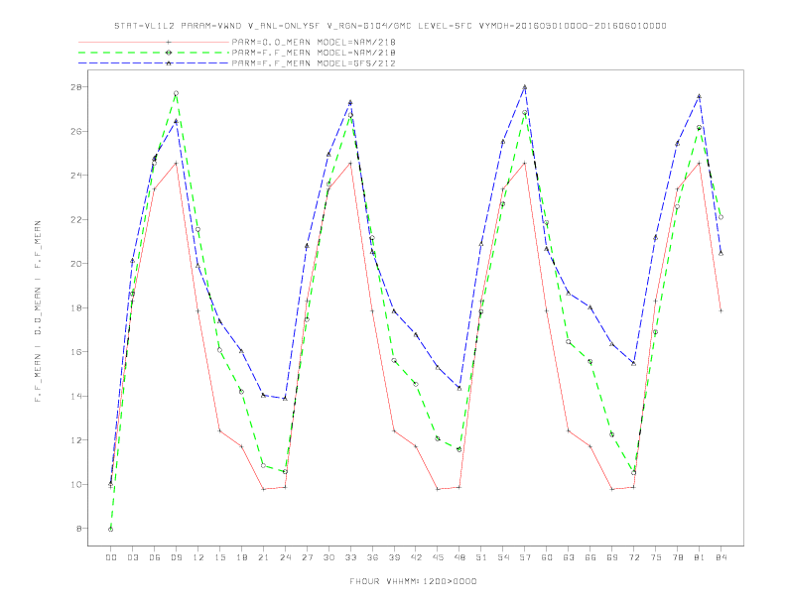
Task: Click x-axis tick label 78
Action: click(x=677, y=557)
